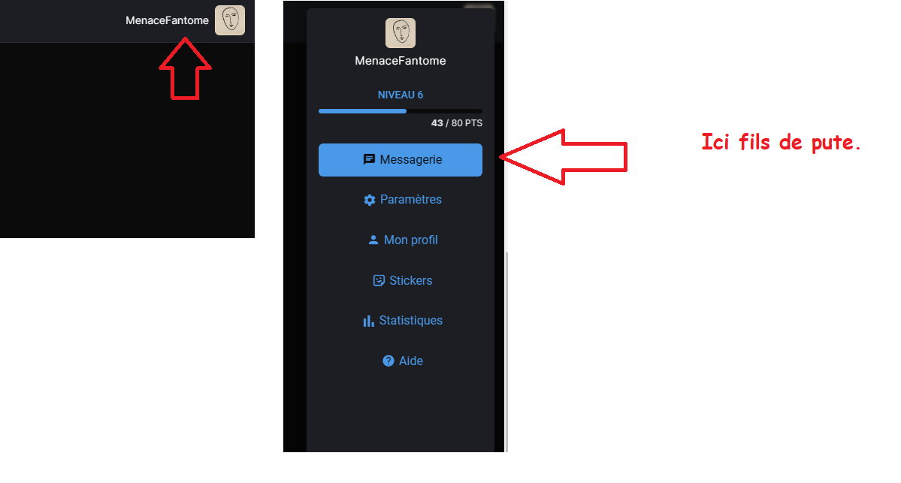Viewport: 901px width, 483px height.
Task: Click the Stickers smiley icon
Action: (x=379, y=280)
